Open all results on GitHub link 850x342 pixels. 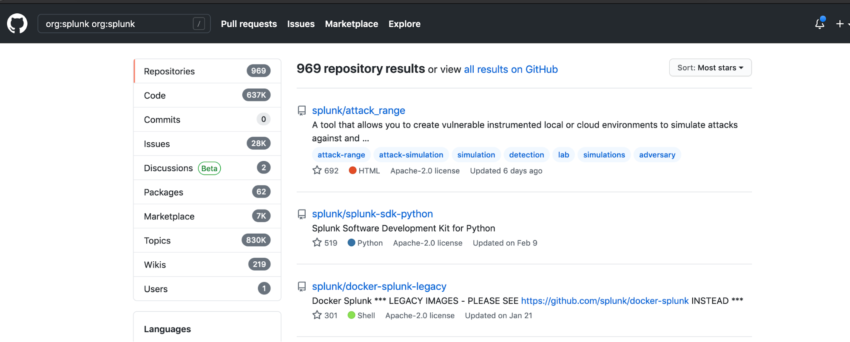(x=511, y=69)
